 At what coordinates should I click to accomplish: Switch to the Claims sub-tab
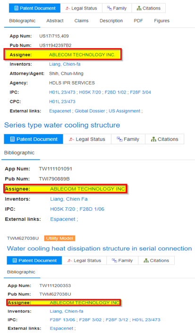[x=82, y=21]
